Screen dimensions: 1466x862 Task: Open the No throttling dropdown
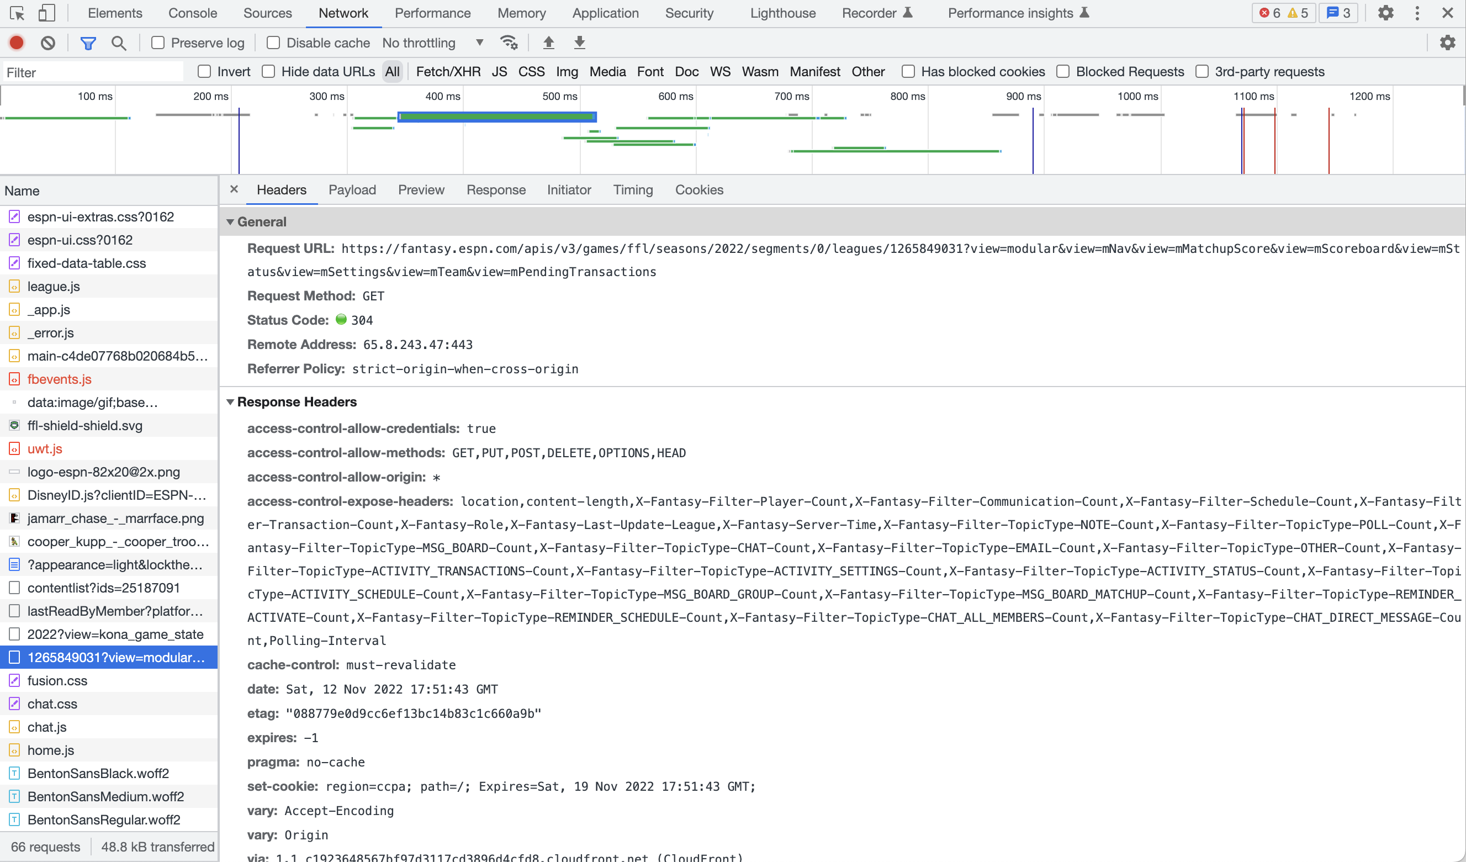(x=433, y=43)
